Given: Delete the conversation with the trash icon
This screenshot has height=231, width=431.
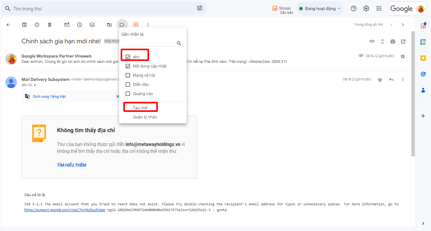Looking at the screenshot, I should [49, 25].
